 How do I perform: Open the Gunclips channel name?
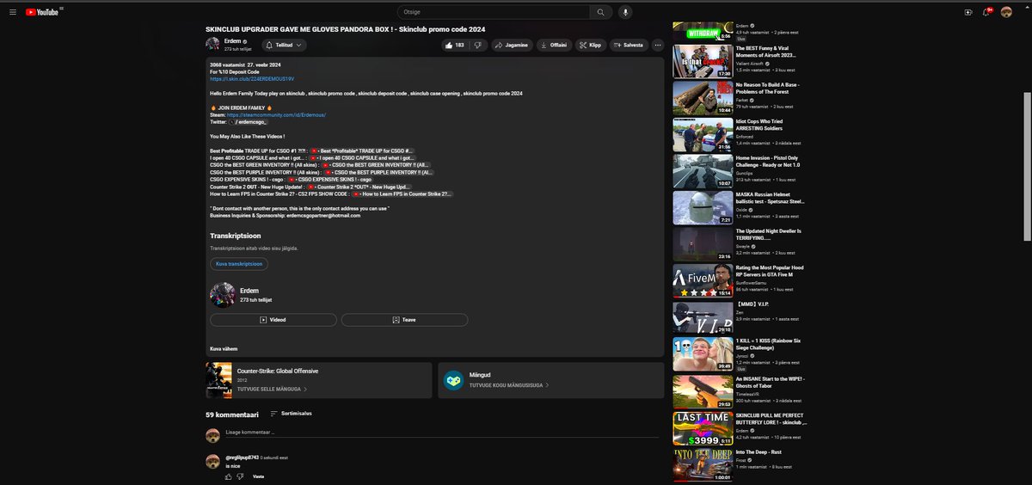pyautogui.click(x=746, y=173)
